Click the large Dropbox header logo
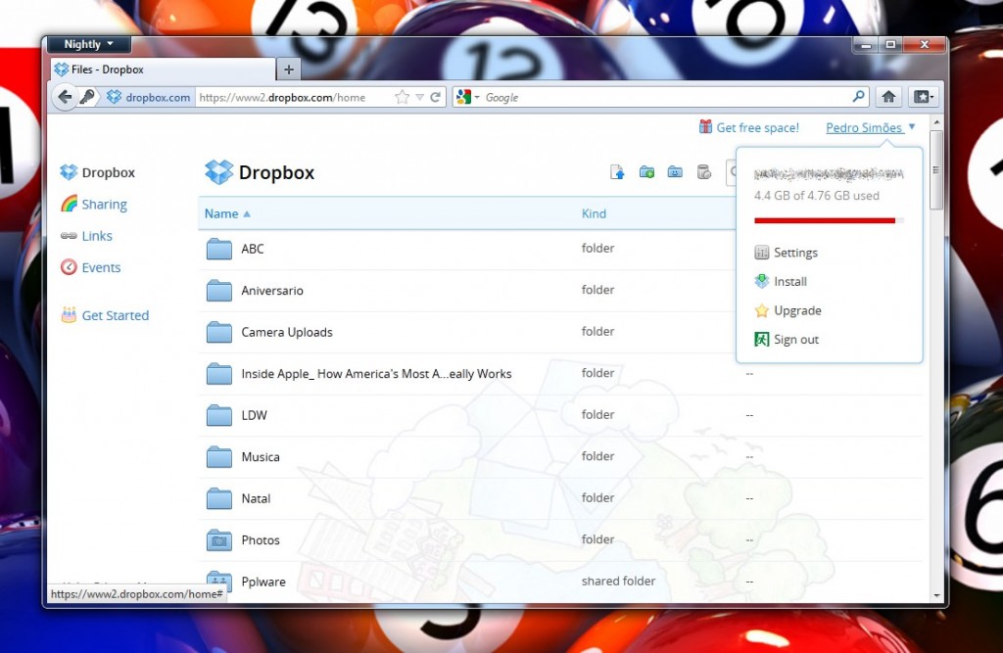 [x=219, y=172]
